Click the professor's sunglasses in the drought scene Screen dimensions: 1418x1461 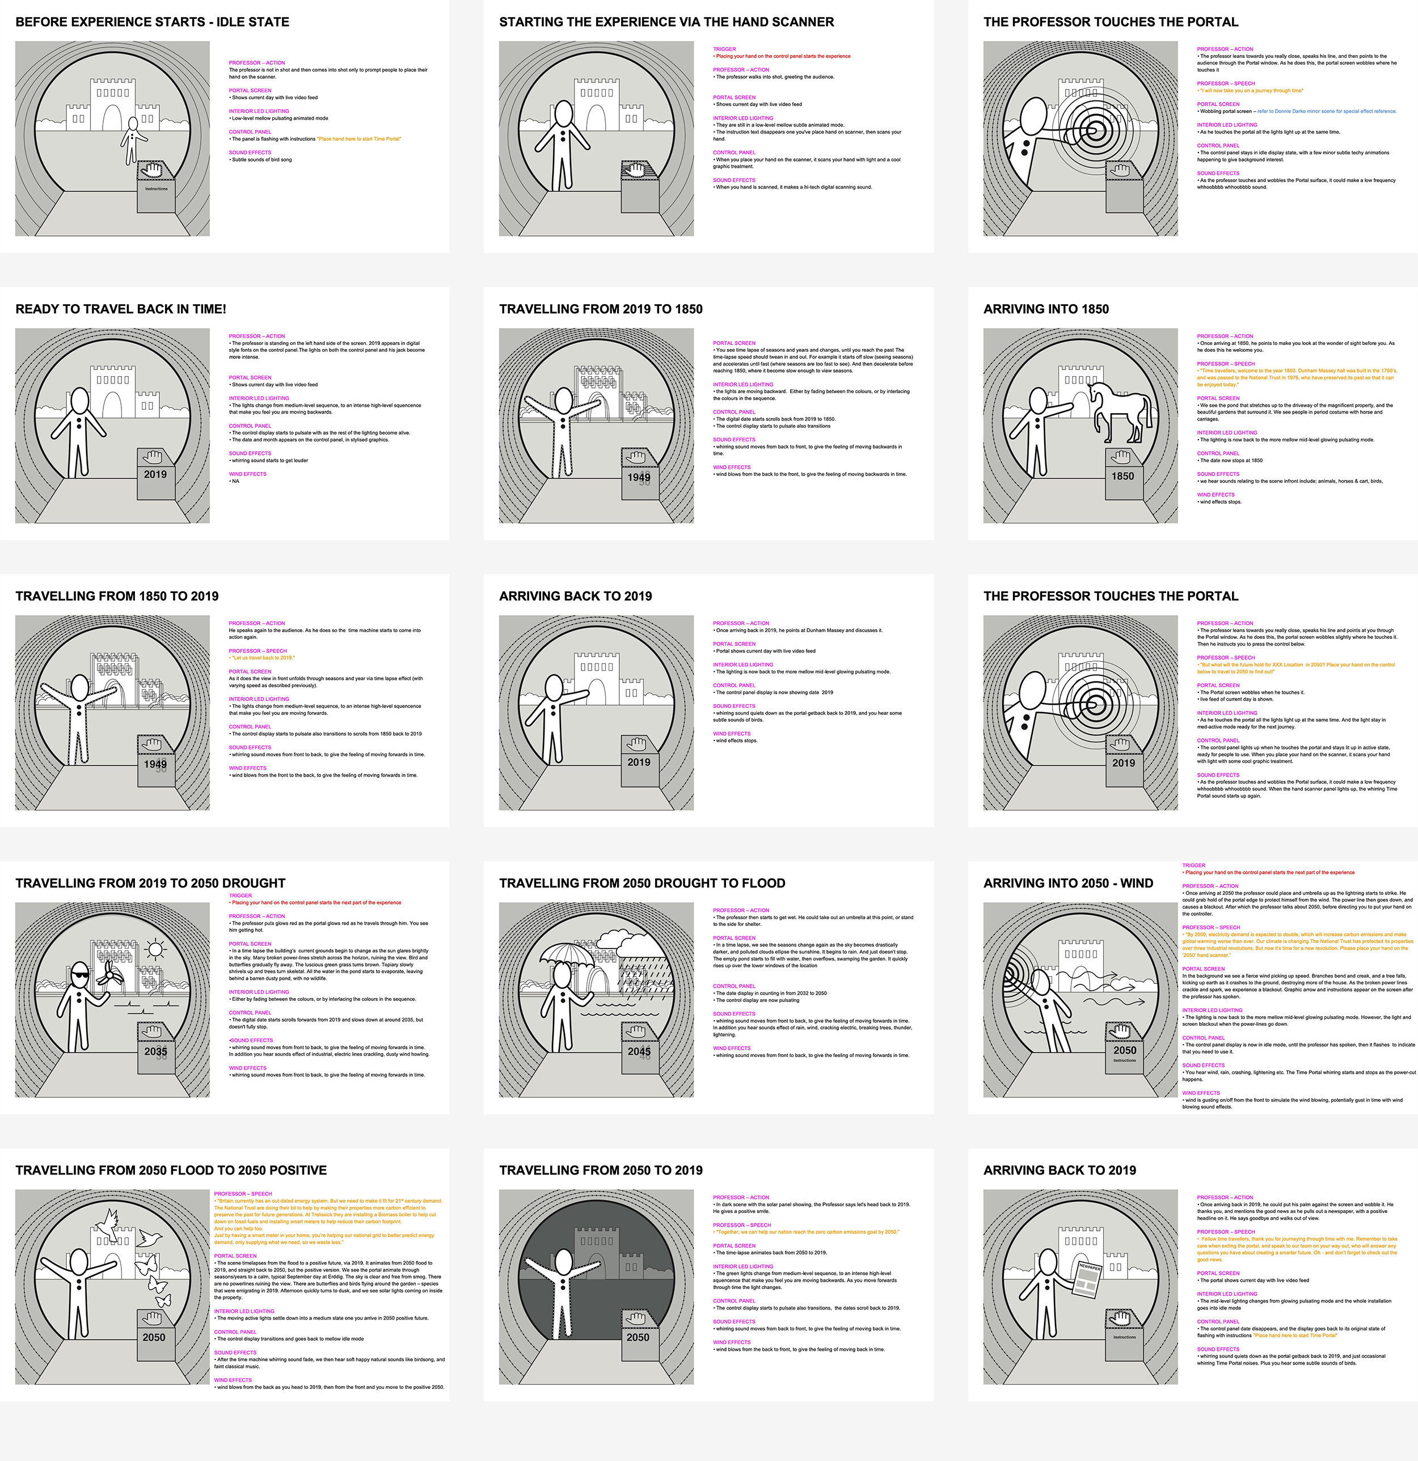click(x=80, y=974)
